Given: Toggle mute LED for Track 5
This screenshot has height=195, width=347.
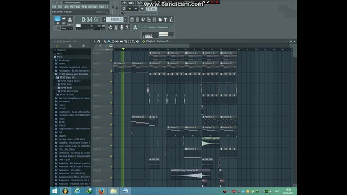Looking at the screenshot, I should click(x=111, y=103).
